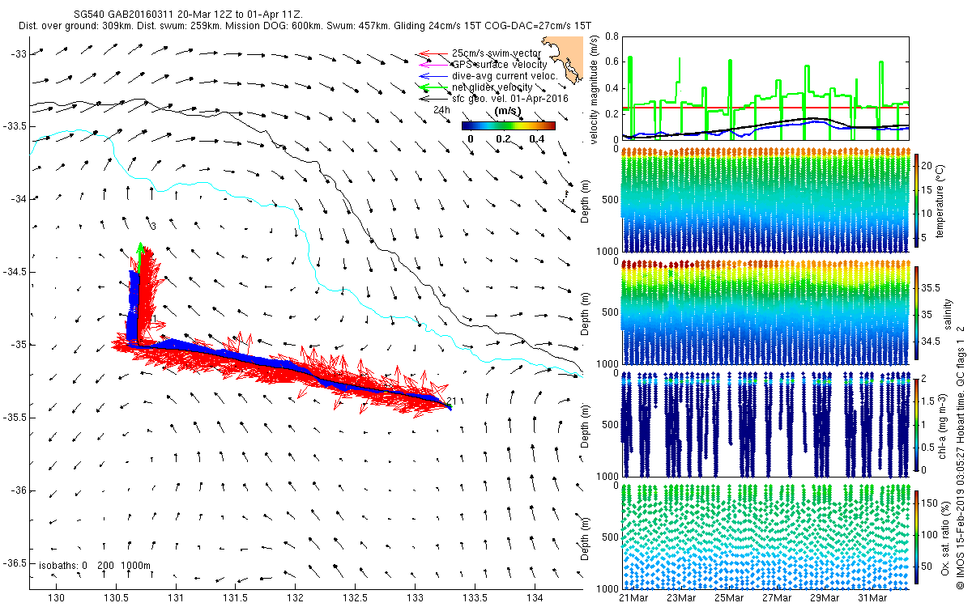This screenshot has height=607, width=972.
Task: Click the '133.5' longitude tick on the map
Action: tap(474, 598)
